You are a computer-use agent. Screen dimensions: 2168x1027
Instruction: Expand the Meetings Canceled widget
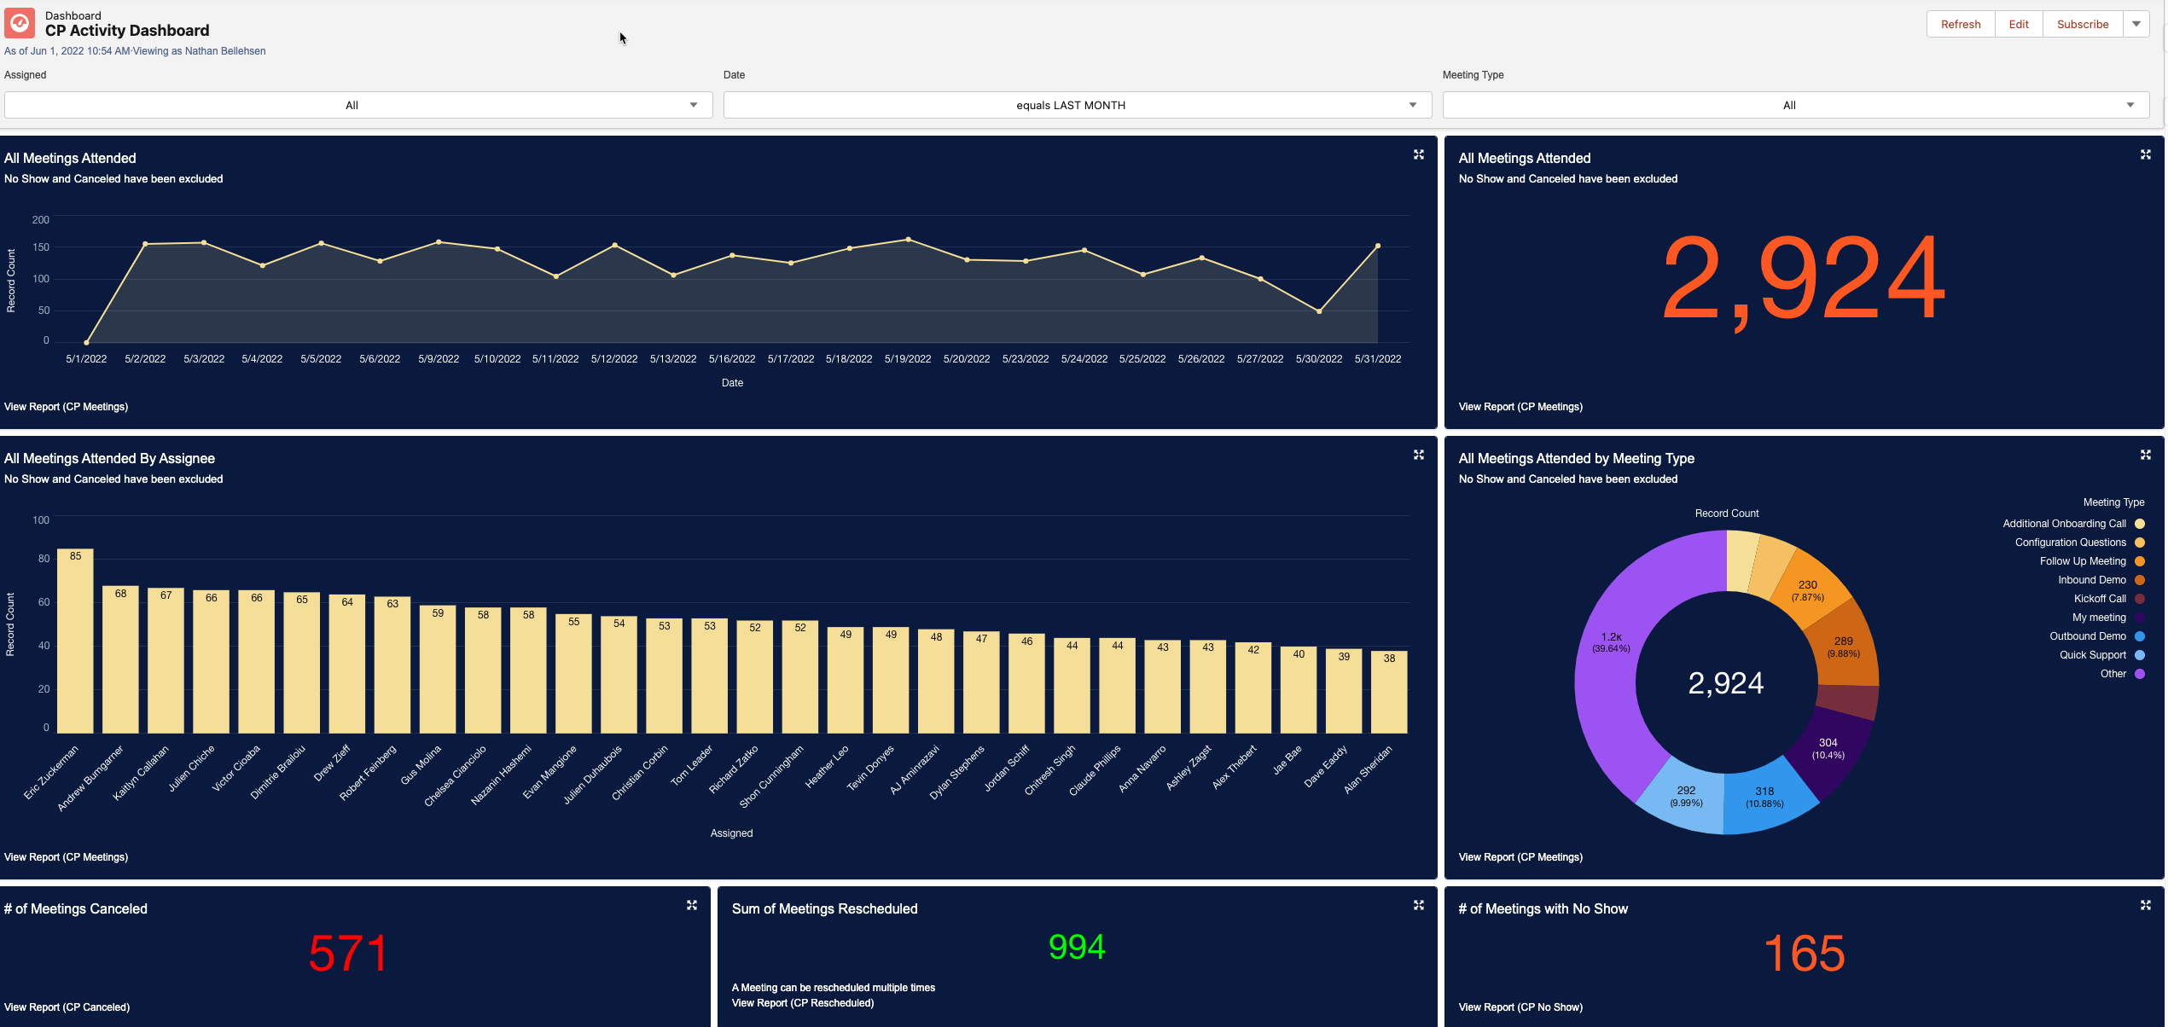coord(692,905)
